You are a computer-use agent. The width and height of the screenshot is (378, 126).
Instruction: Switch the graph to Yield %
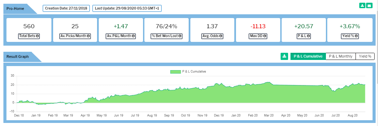click(365, 57)
